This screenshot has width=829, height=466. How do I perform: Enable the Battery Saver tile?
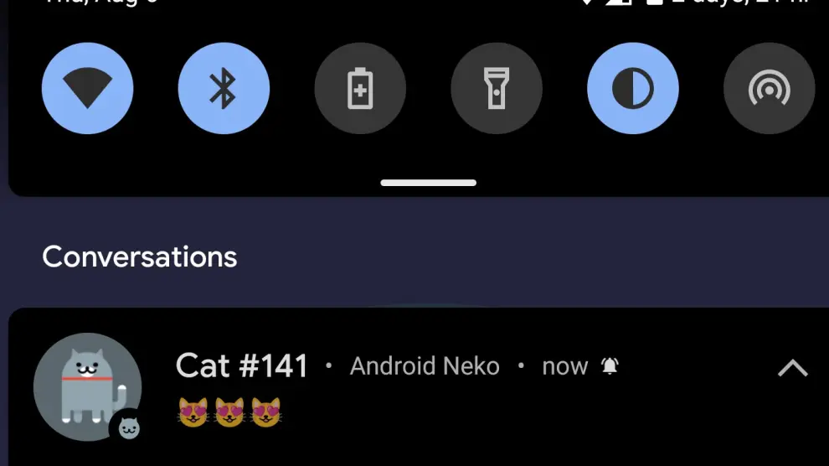(x=360, y=88)
